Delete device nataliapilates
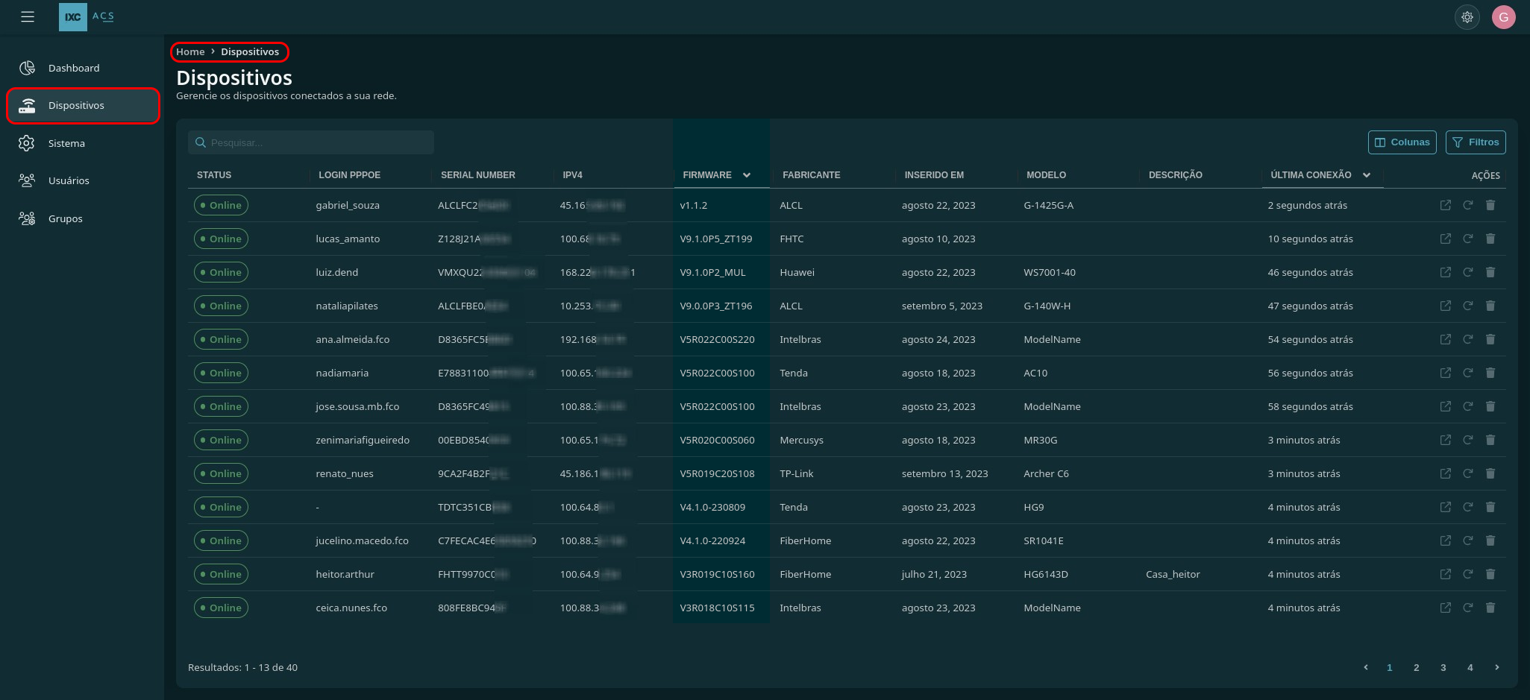1530x700 pixels. (1490, 306)
